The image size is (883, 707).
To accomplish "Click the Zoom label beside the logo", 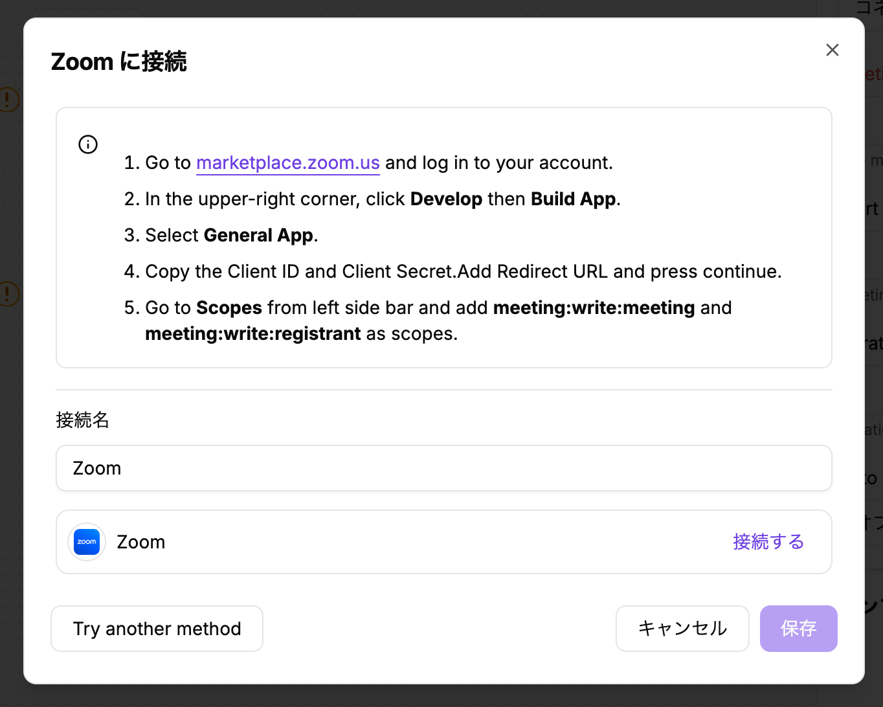I will (141, 542).
